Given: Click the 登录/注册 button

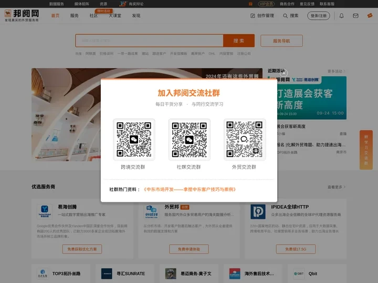Looking at the screenshot, I should 319,16.
